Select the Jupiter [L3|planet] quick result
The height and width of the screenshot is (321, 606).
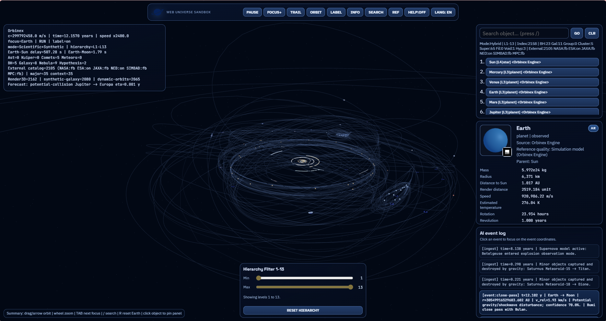pos(542,112)
